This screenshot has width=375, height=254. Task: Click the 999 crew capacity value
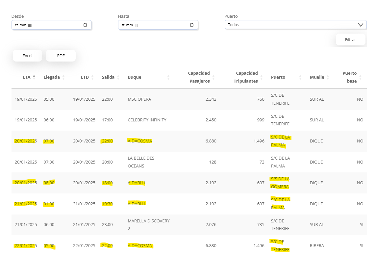coord(261,120)
